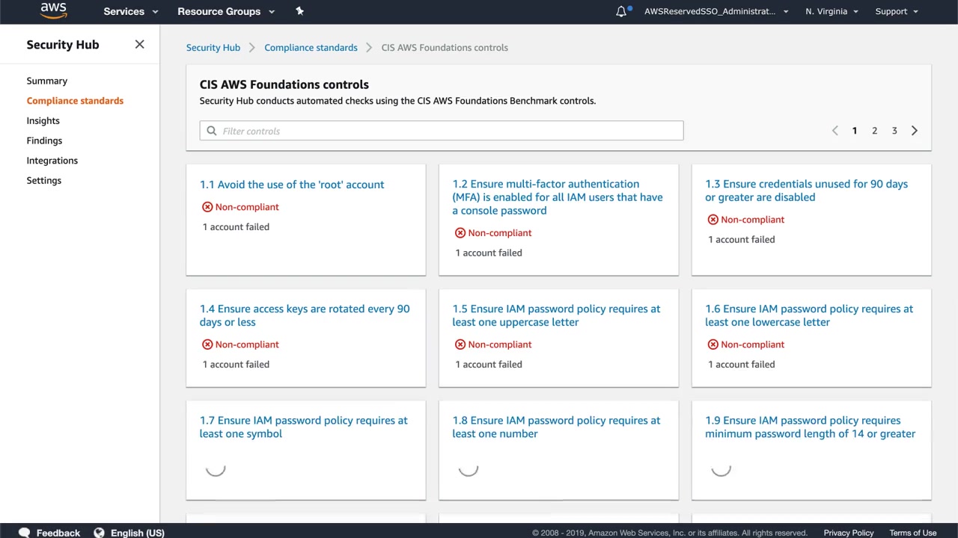
Task: Open the notifications bell icon
Action: [x=621, y=11]
